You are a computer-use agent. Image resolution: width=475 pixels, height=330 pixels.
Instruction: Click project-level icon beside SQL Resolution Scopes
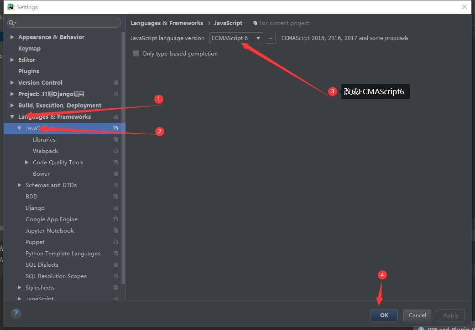point(115,276)
